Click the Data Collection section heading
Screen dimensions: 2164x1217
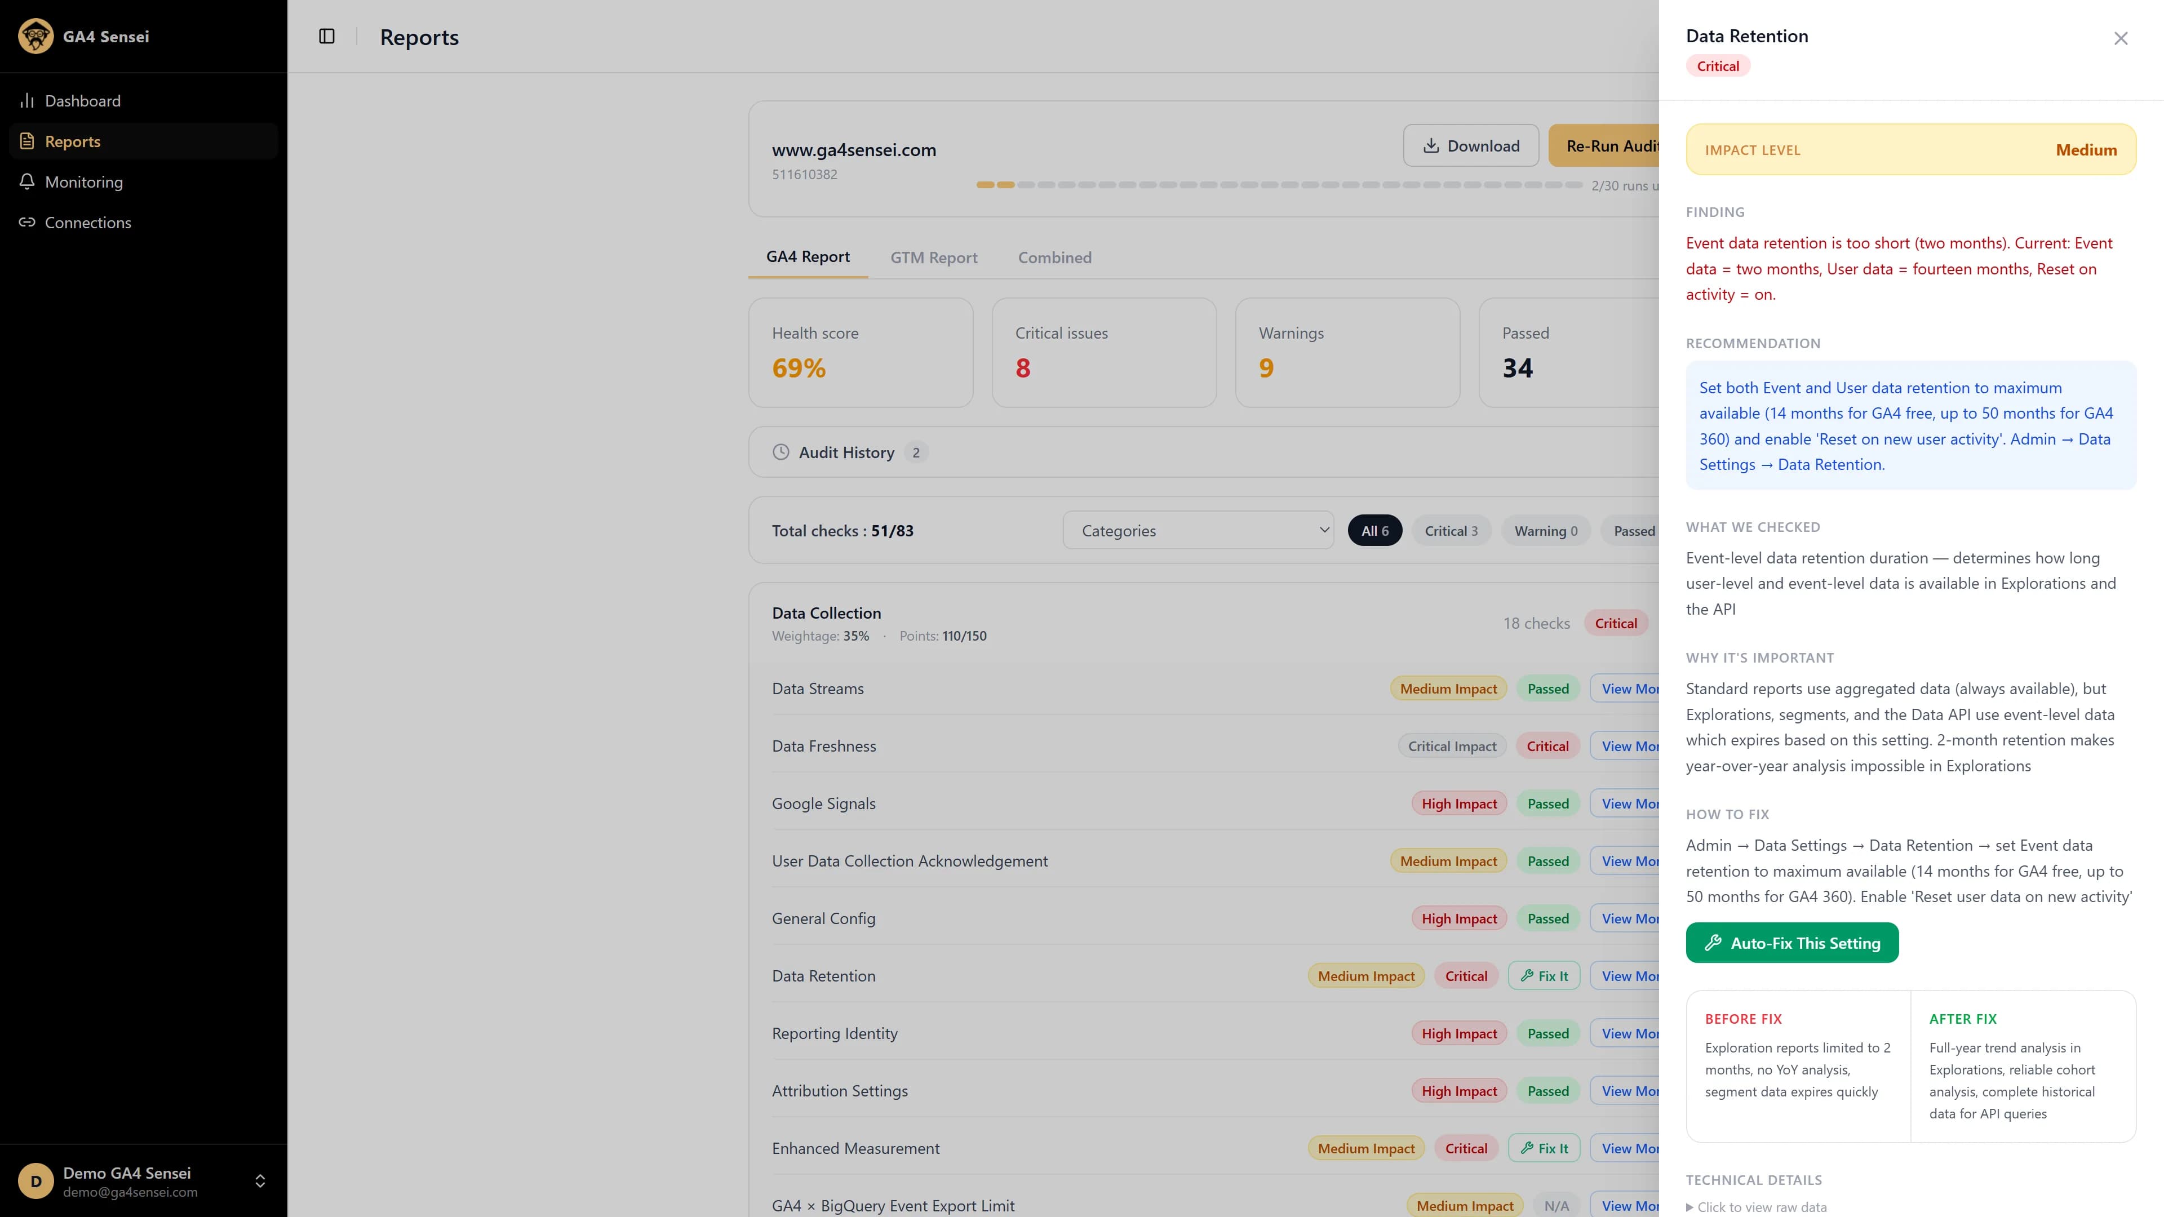click(x=826, y=612)
